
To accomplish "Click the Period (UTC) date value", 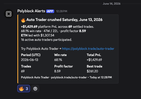I will pyautogui.click(x=30, y=60).
